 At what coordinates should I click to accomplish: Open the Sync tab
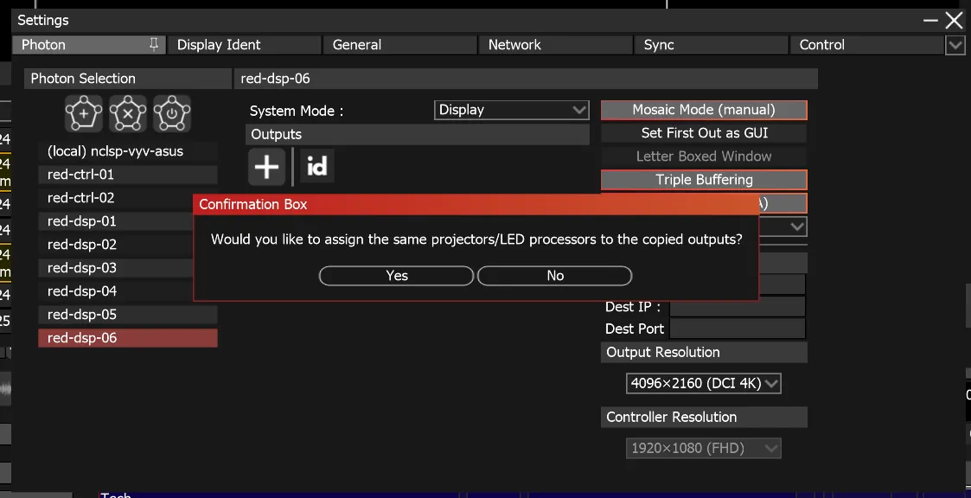pos(711,45)
